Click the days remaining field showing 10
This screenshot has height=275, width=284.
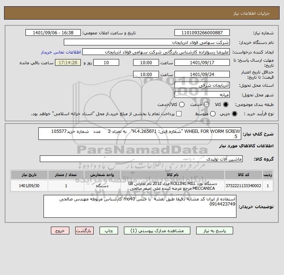(106, 62)
